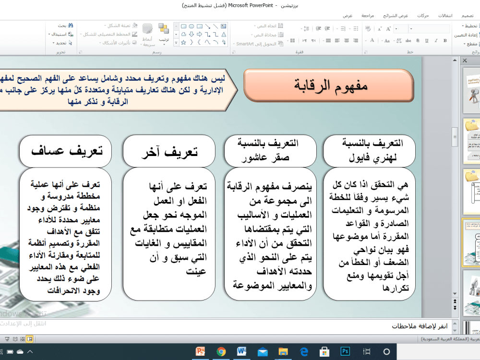Click the numbered list icon
Image resolution: width=480 pixels, height=360 pixels.
point(343,29)
